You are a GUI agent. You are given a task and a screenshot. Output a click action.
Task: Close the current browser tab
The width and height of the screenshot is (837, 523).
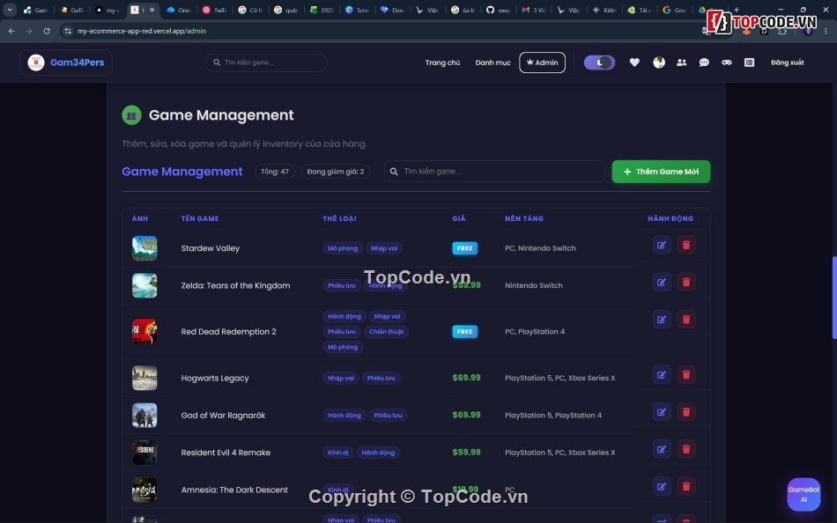tap(152, 10)
